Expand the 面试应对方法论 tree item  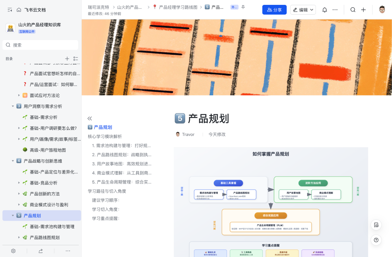click(19, 95)
